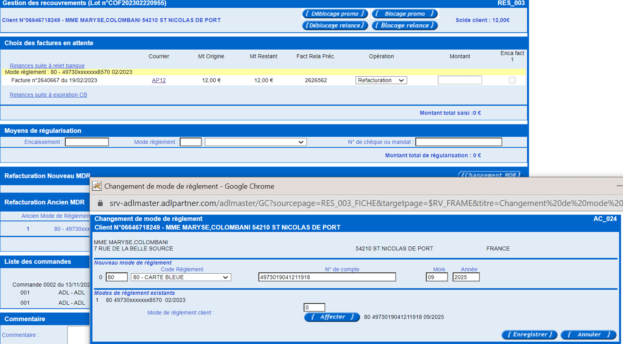Open the AP12 courrier link
The height and width of the screenshot is (344, 623).
pyautogui.click(x=159, y=80)
